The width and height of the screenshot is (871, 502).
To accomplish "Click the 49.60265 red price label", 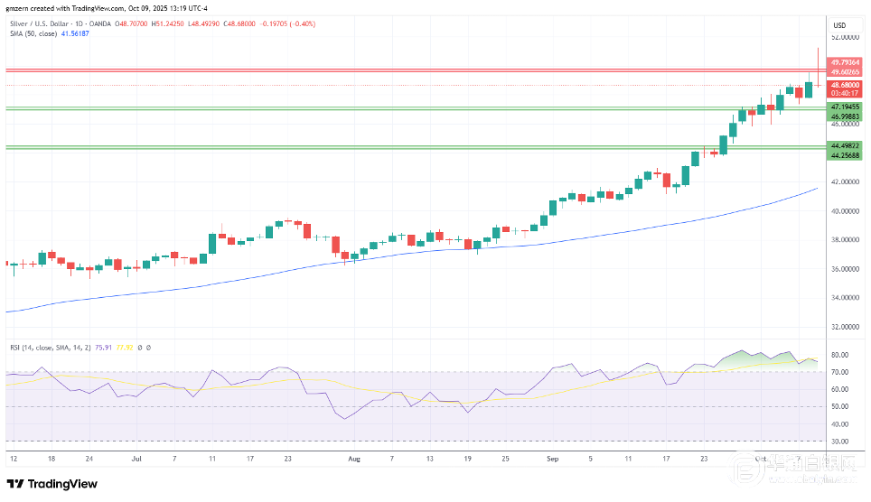I will [x=845, y=71].
